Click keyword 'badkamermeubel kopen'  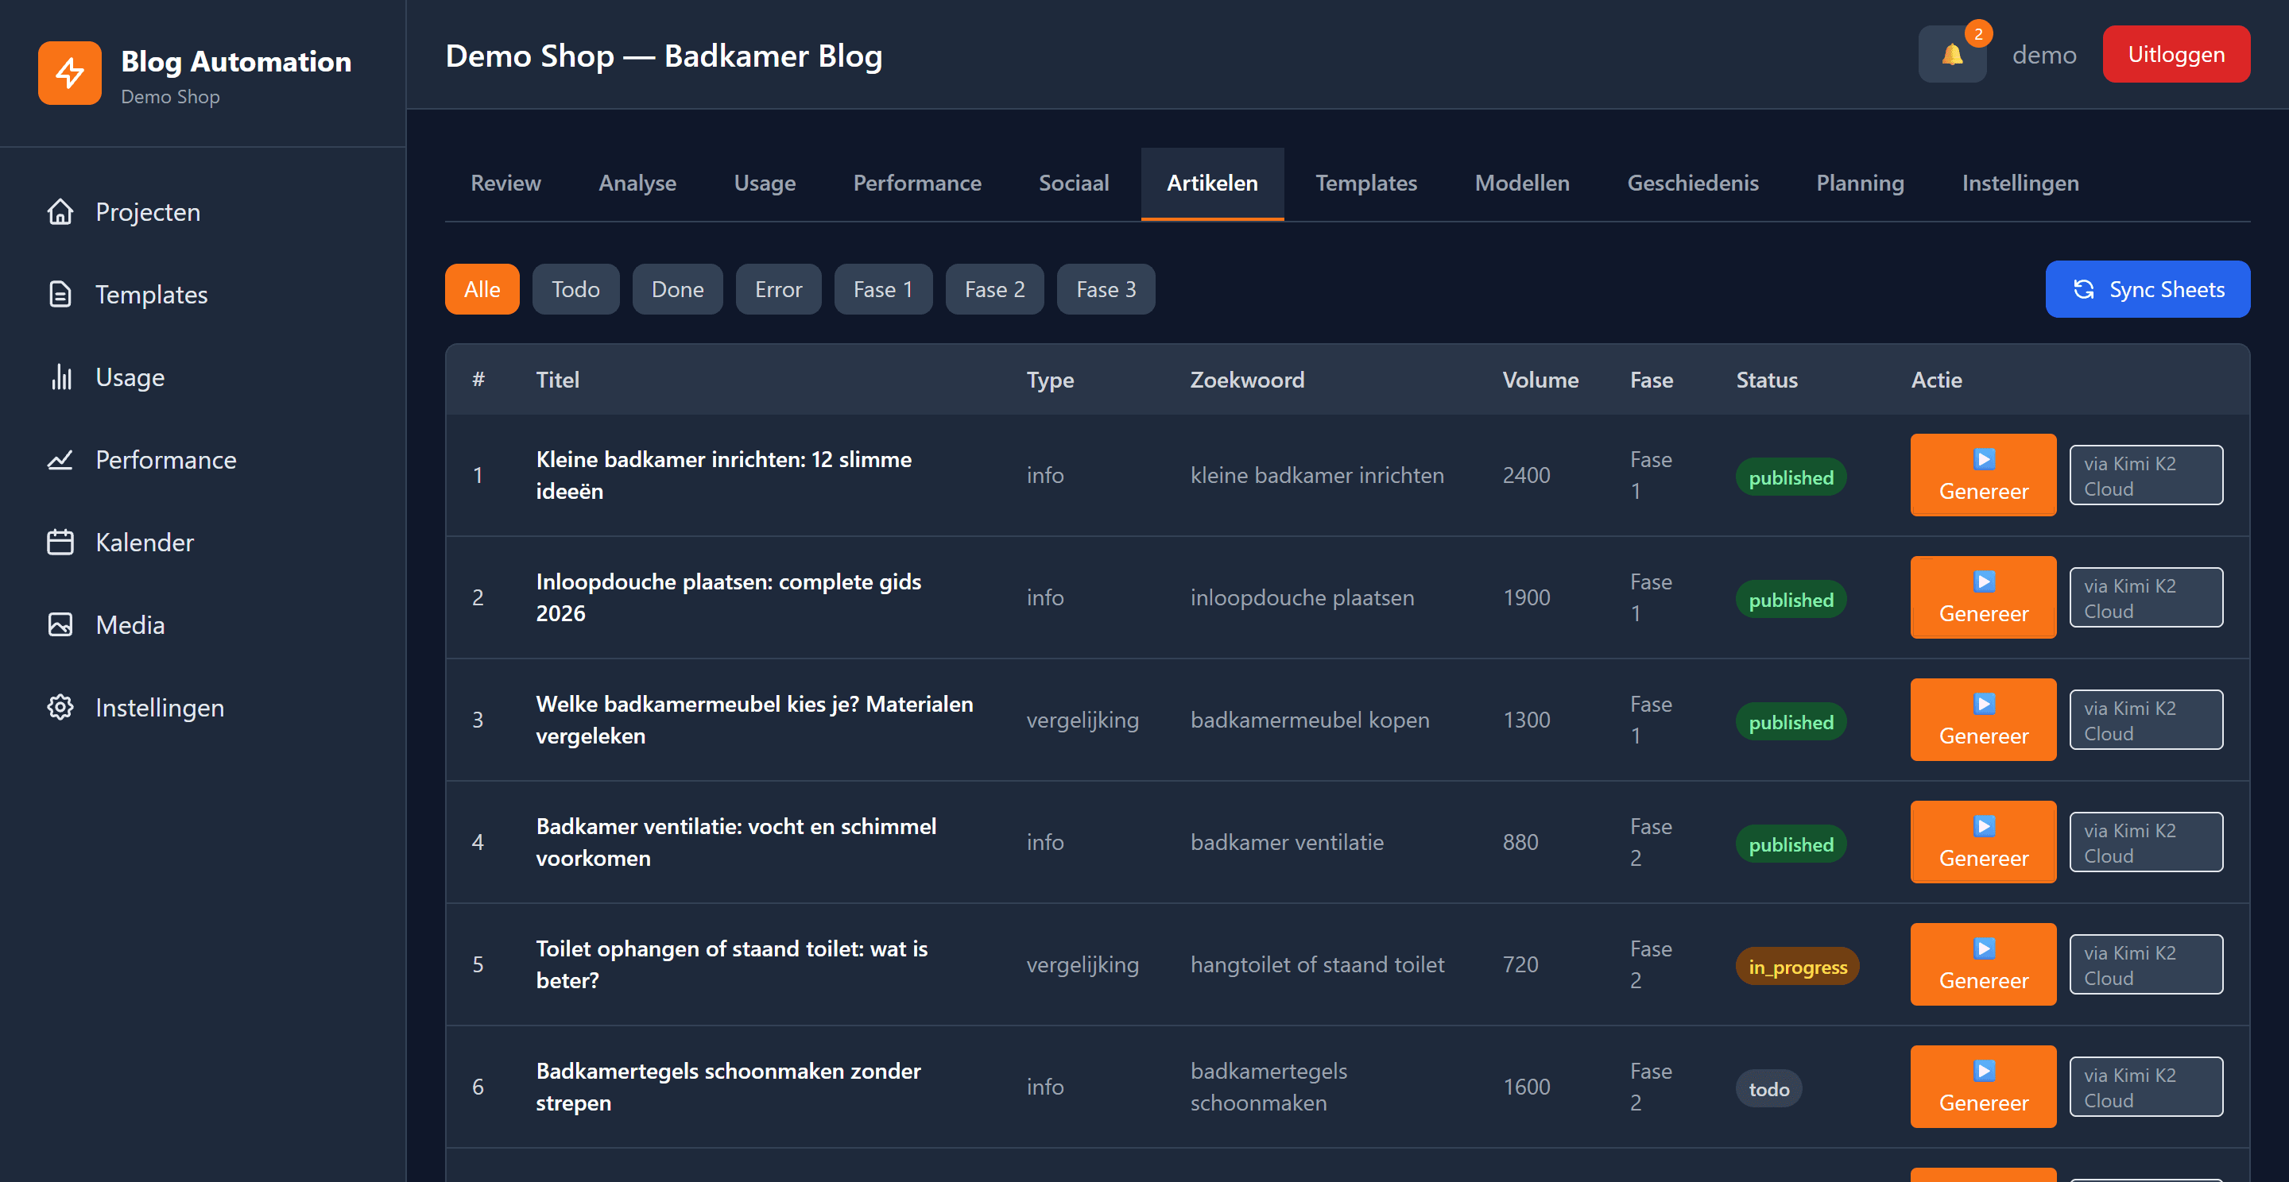click(1310, 720)
